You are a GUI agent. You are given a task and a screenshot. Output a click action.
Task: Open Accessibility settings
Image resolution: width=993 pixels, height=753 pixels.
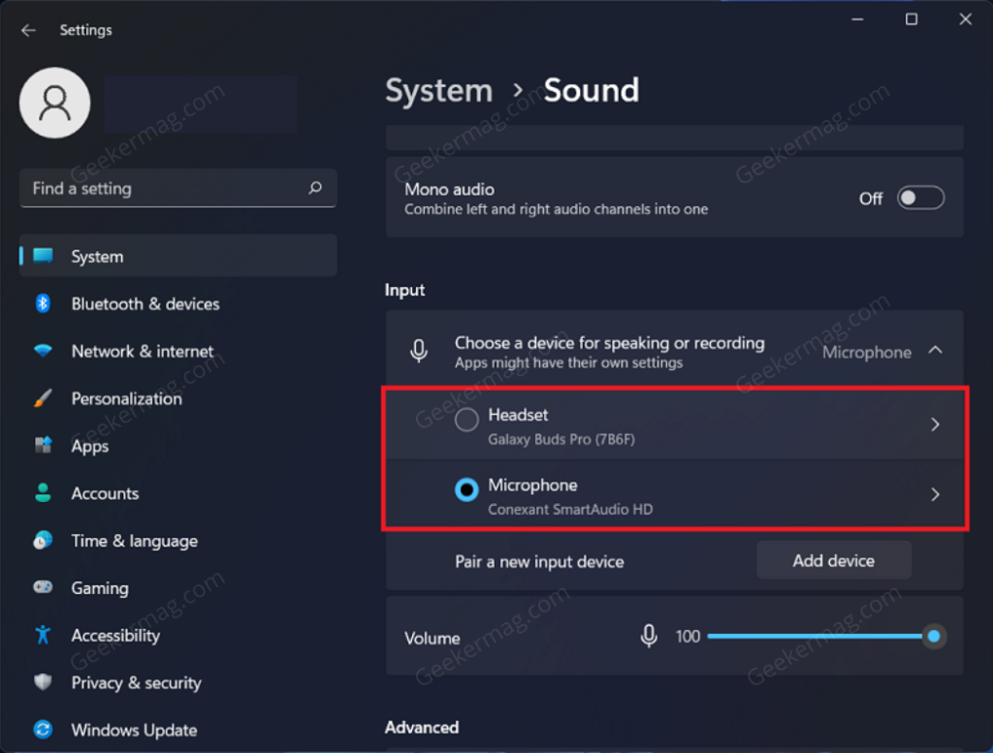pyautogui.click(x=178, y=636)
